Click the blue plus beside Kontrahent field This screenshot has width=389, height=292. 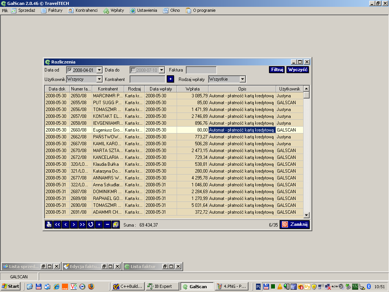tap(171, 79)
